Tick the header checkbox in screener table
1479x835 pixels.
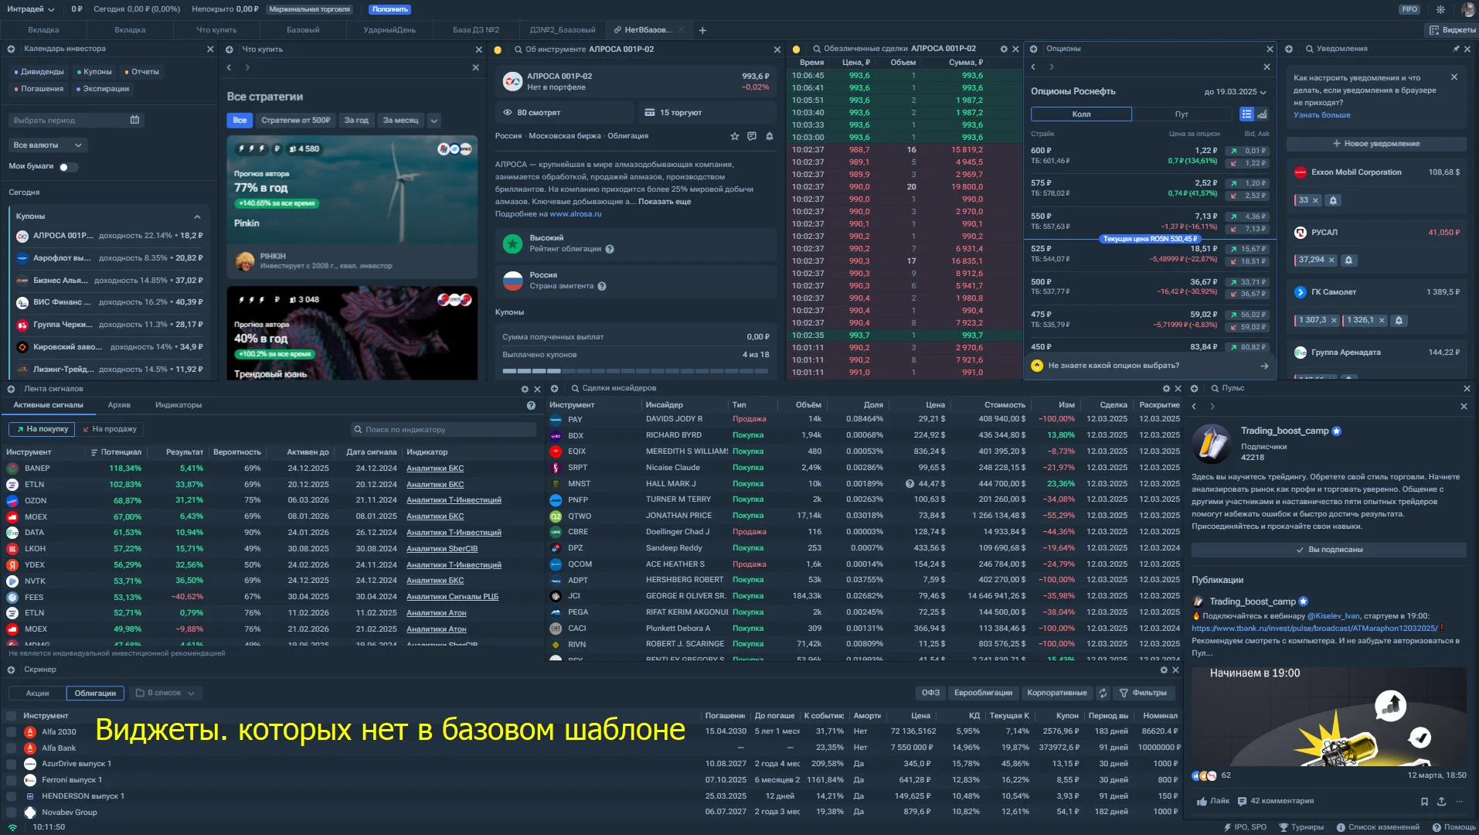pos(11,716)
